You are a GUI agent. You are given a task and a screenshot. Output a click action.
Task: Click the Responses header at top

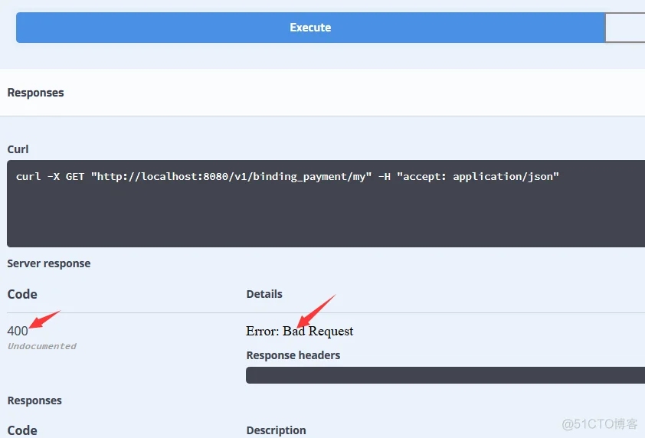point(36,93)
